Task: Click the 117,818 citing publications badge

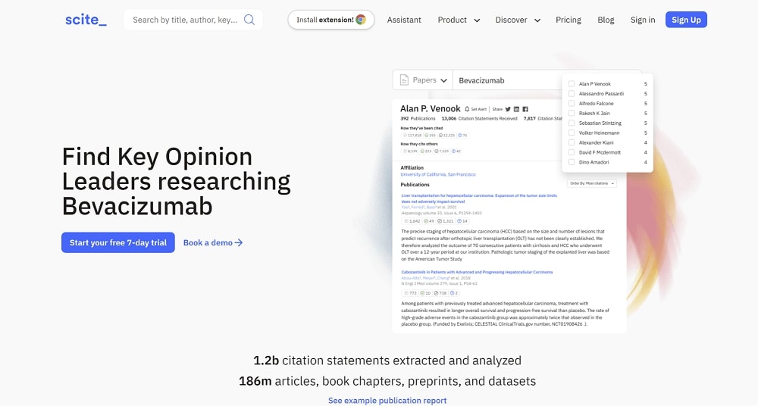Action: 412,136
